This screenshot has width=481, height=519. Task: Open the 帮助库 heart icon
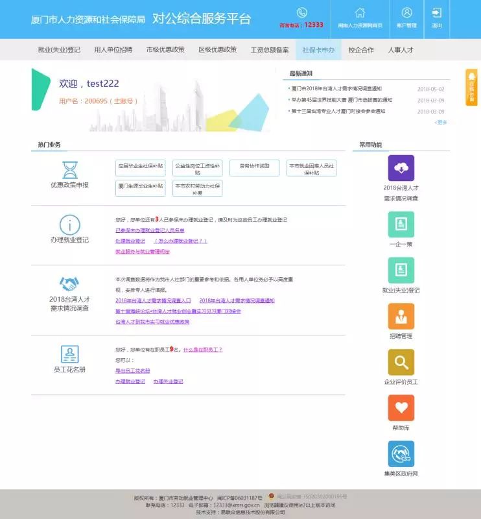pos(401,408)
